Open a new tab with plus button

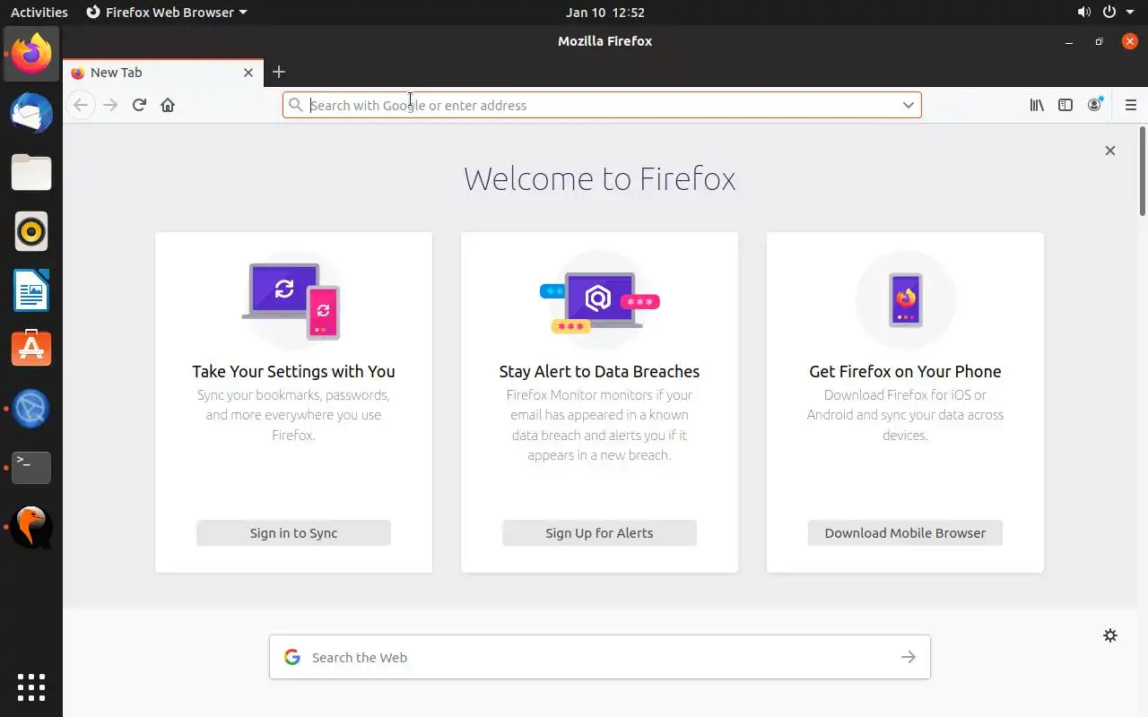(279, 72)
